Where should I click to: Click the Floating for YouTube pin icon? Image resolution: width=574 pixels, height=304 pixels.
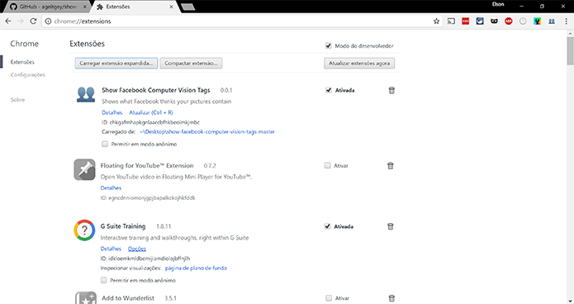coord(84,169)
